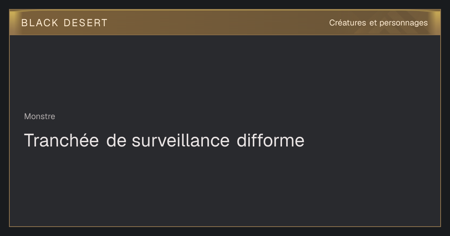Select the Monstre type label
The image size is (450, 236).
pos(39,117)
